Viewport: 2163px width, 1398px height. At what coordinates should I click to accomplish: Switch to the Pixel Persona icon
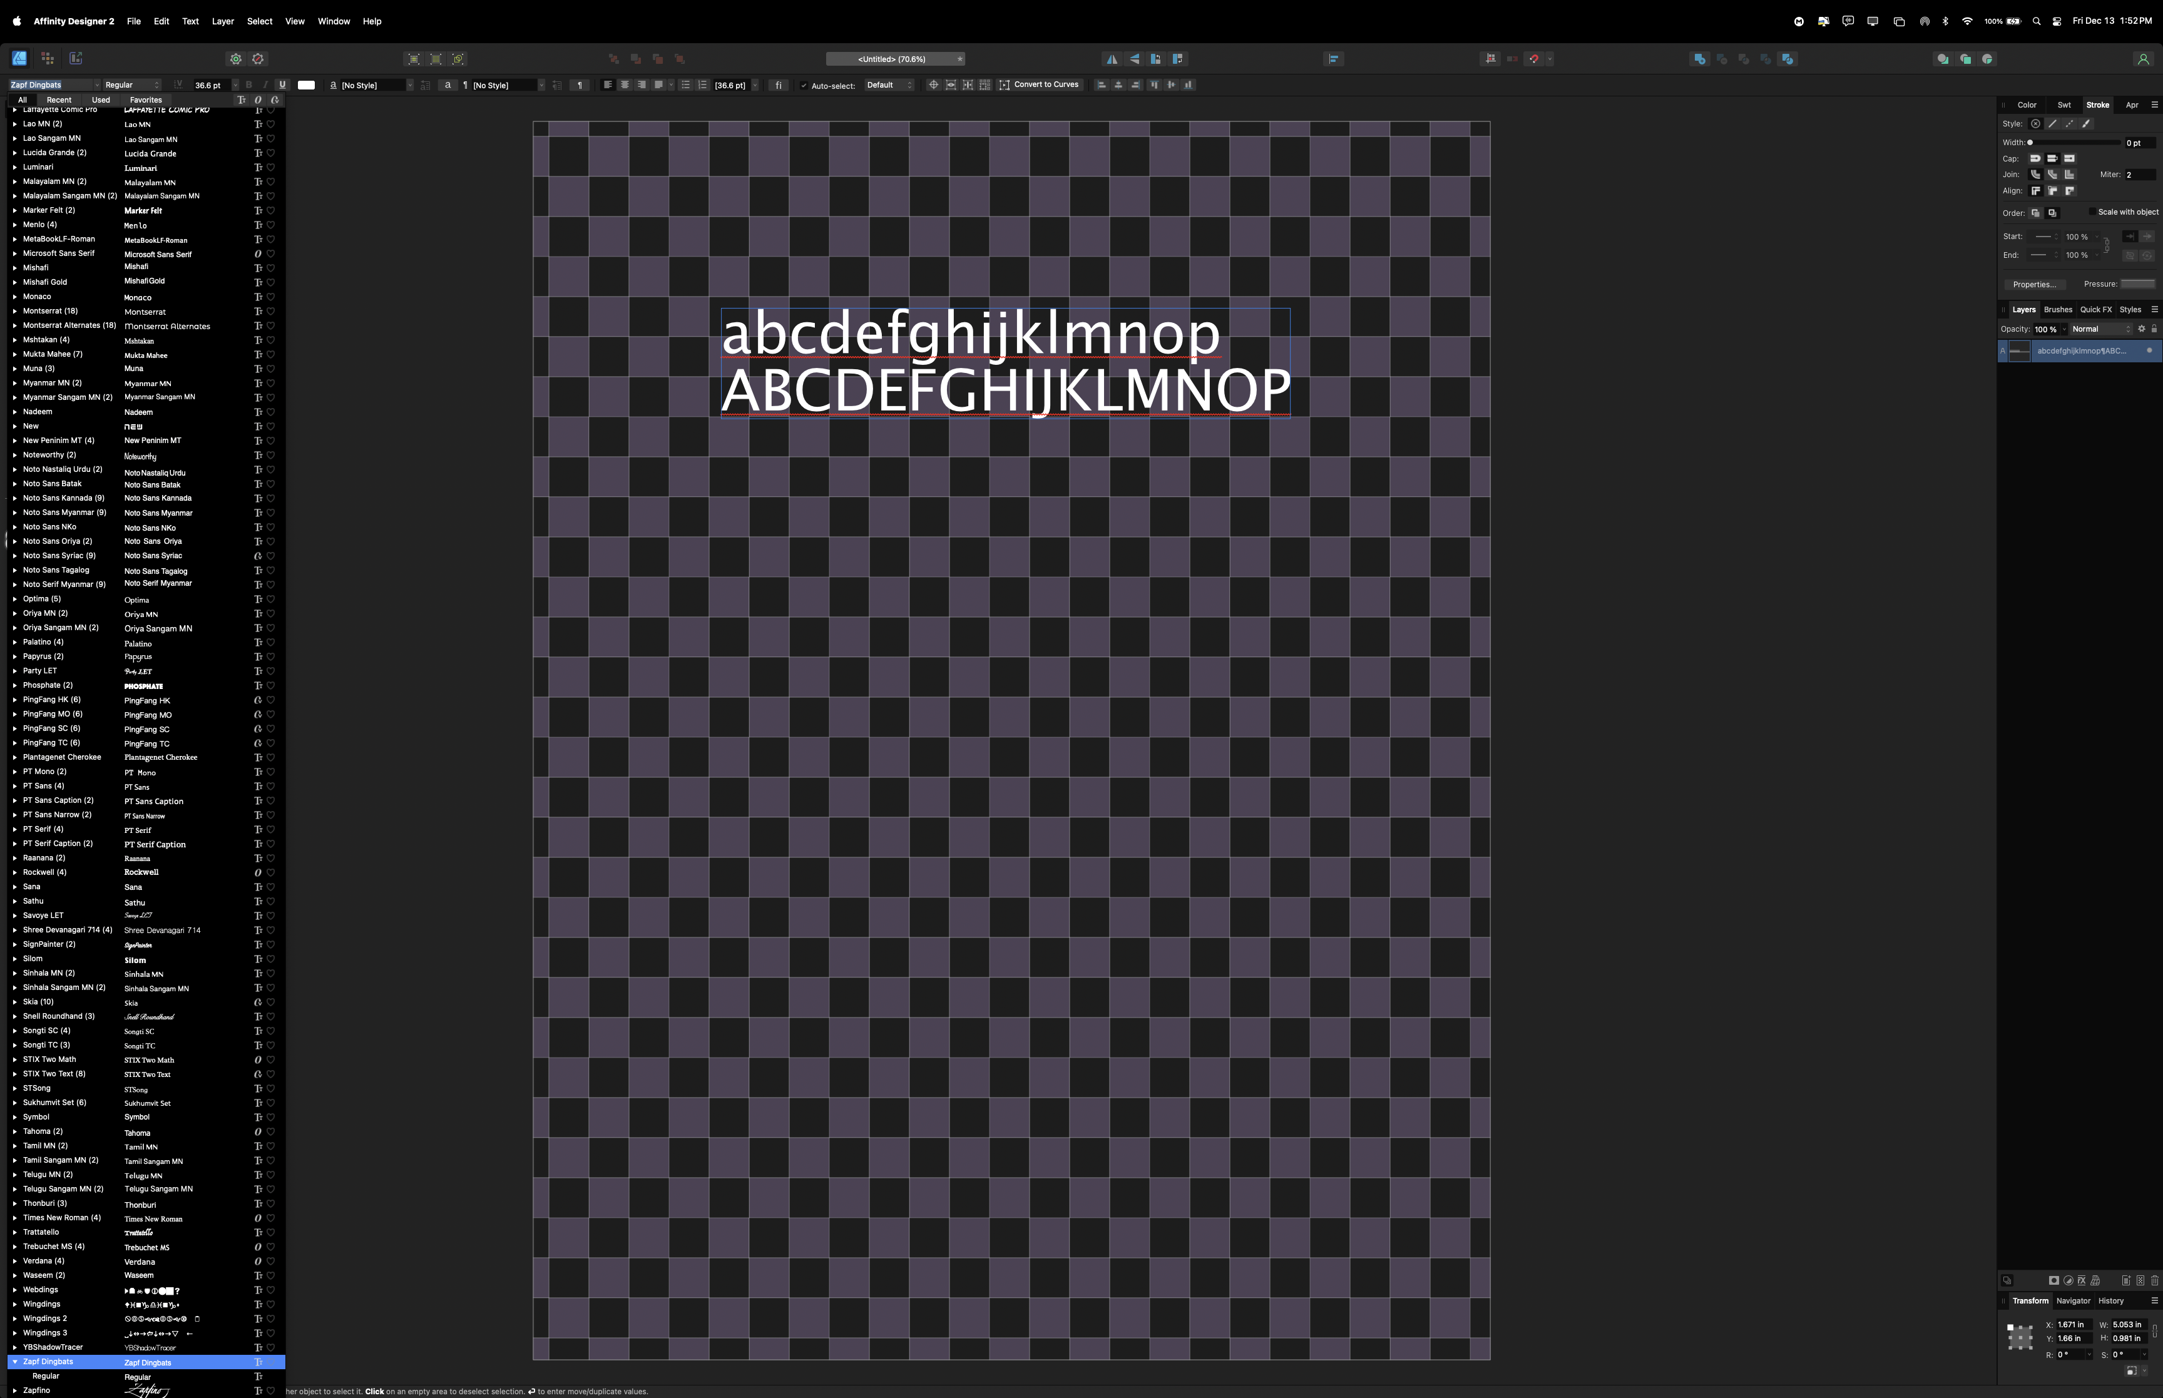[47, 59]
